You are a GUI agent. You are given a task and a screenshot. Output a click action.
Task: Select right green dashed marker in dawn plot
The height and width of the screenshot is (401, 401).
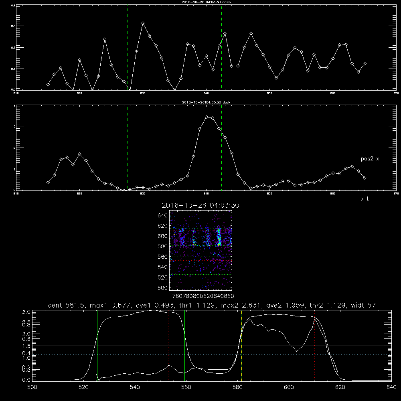coord(221,48)
